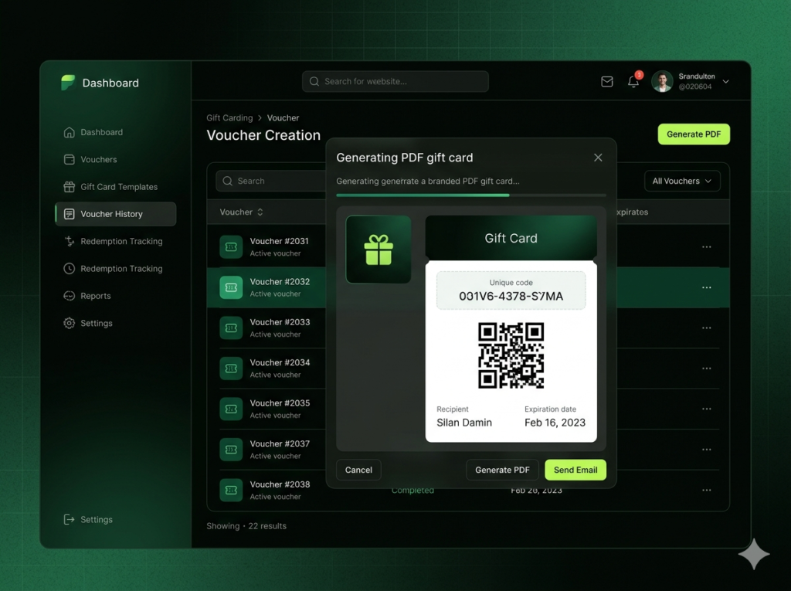Expand the All Vouchers filter dropdown
This screenshot has height=591, width=791.
click(682, 182)
